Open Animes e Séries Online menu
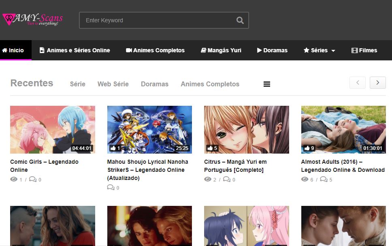Image resolution: width=392 pixels, height=246 pixels. tap(75, 50)
